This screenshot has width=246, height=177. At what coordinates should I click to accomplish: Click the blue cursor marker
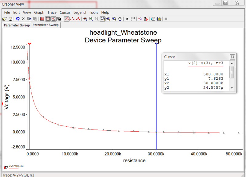click(156, 44)
